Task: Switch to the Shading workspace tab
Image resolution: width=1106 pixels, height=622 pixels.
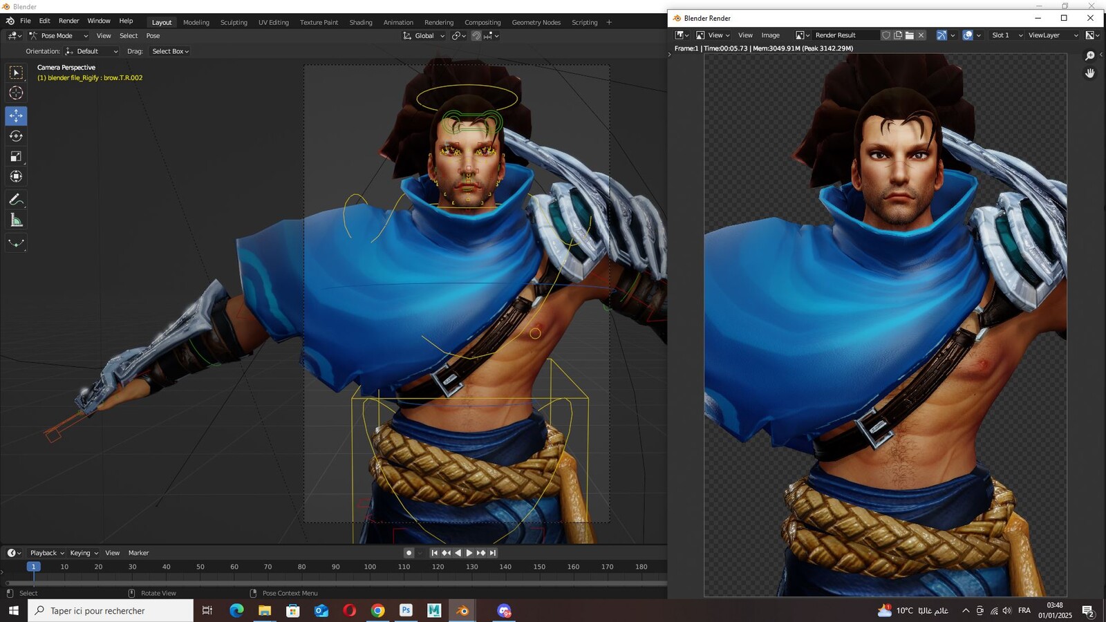Action: tap(361, 23)
